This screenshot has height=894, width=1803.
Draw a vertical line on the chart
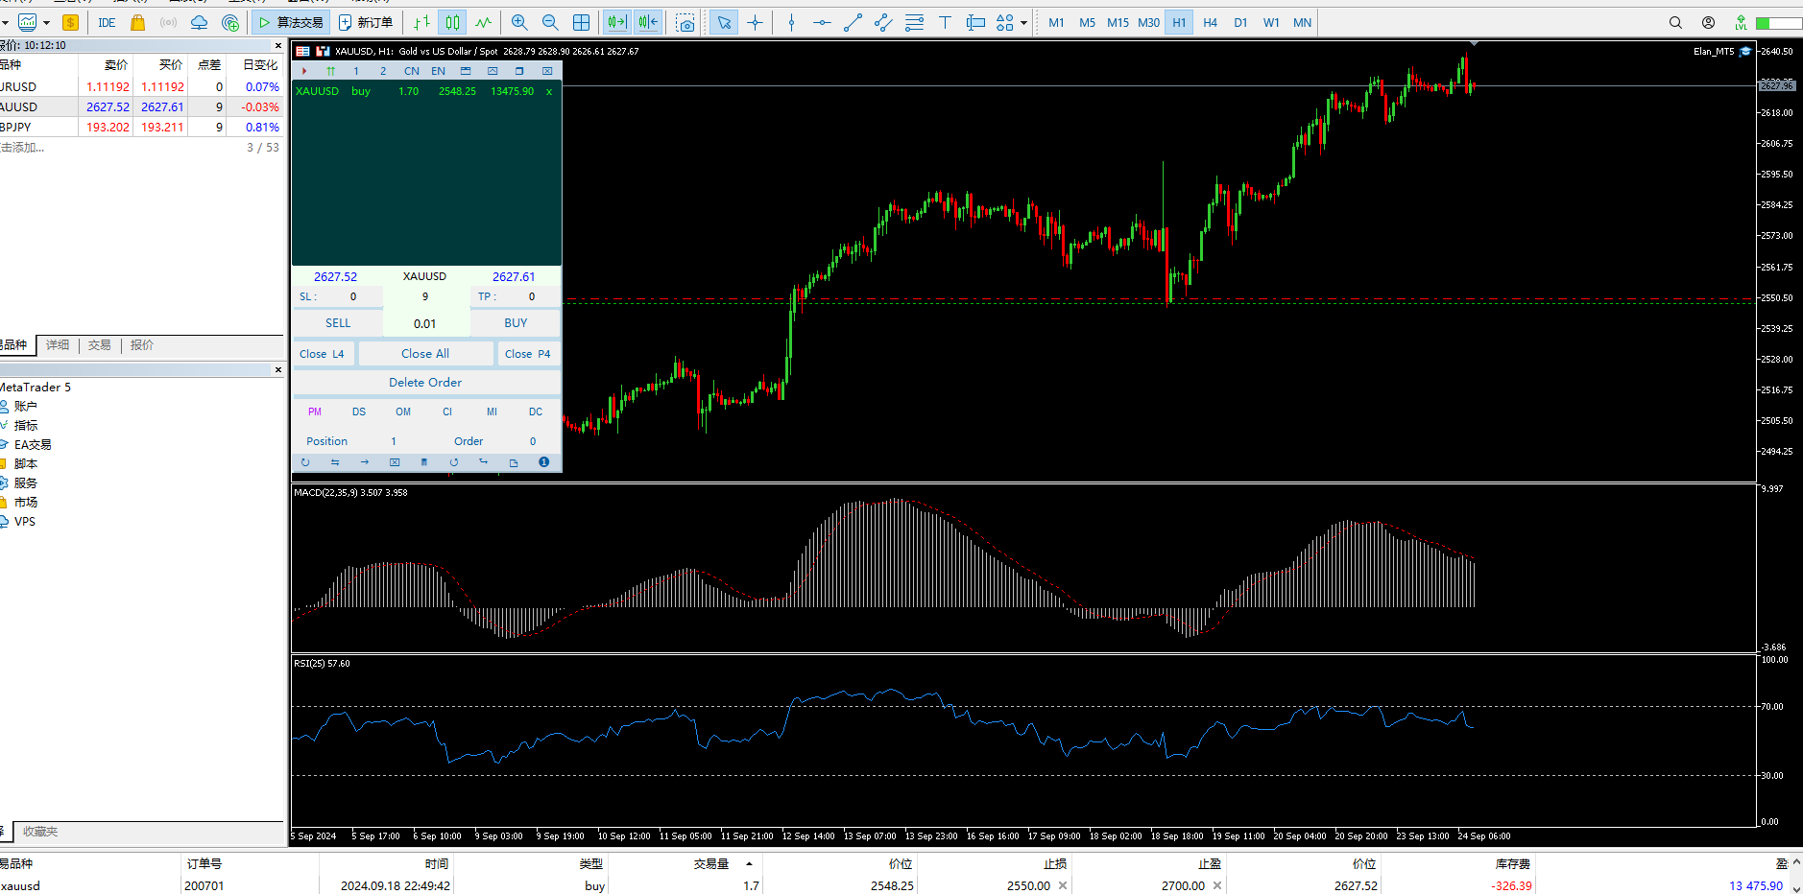(x=791, y=22)
